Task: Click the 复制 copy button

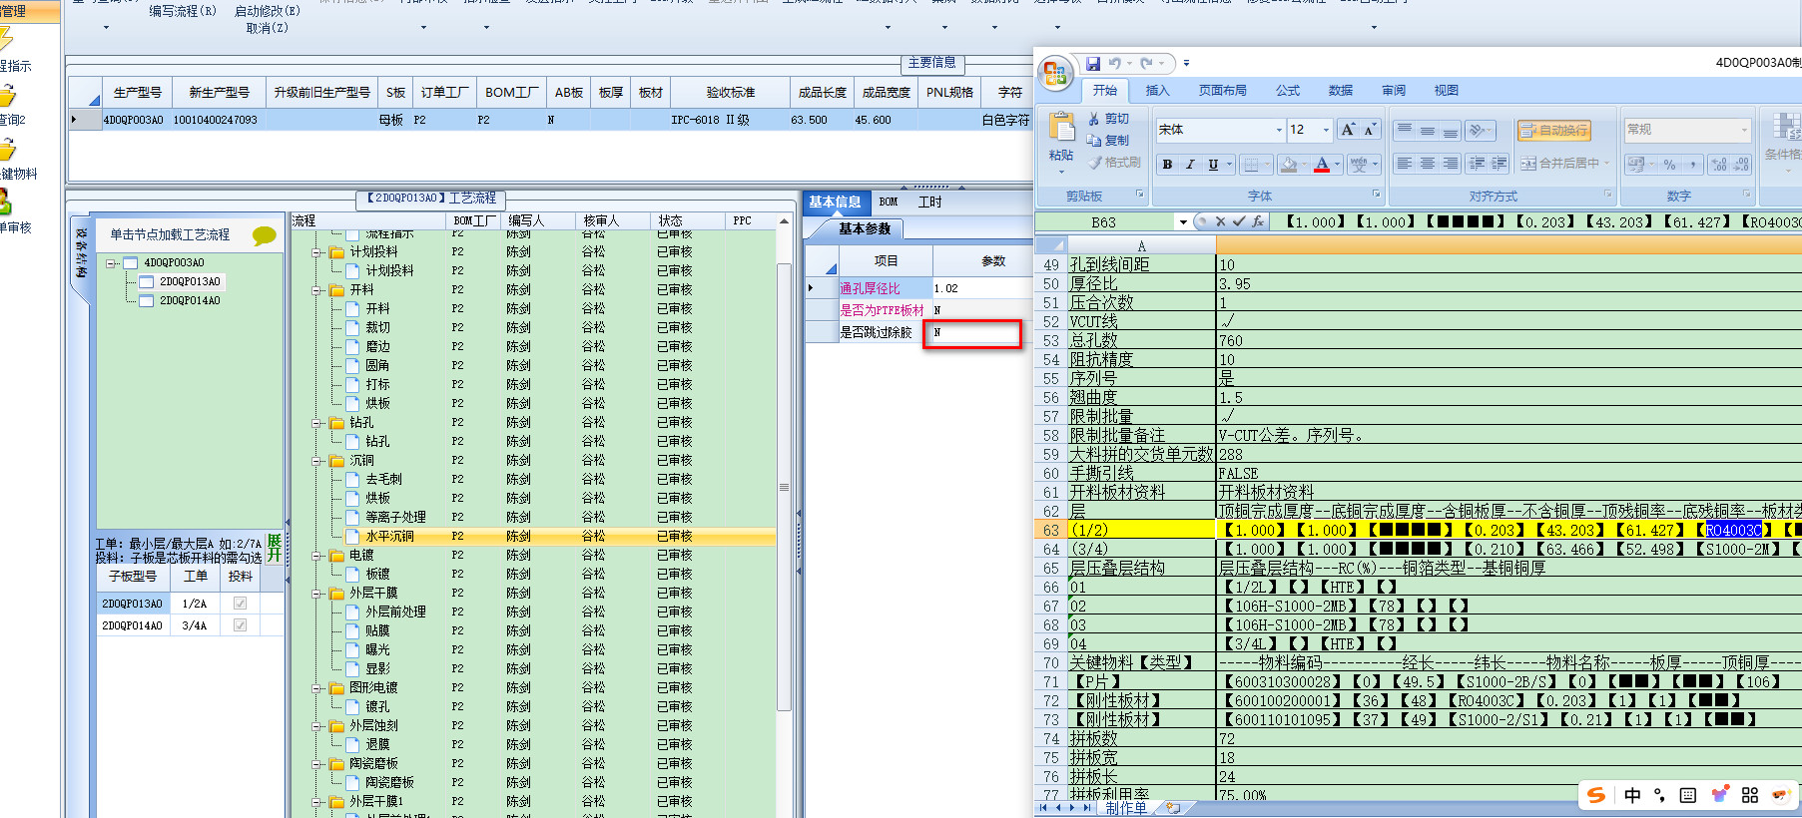Action: [x=1108, y=141]
